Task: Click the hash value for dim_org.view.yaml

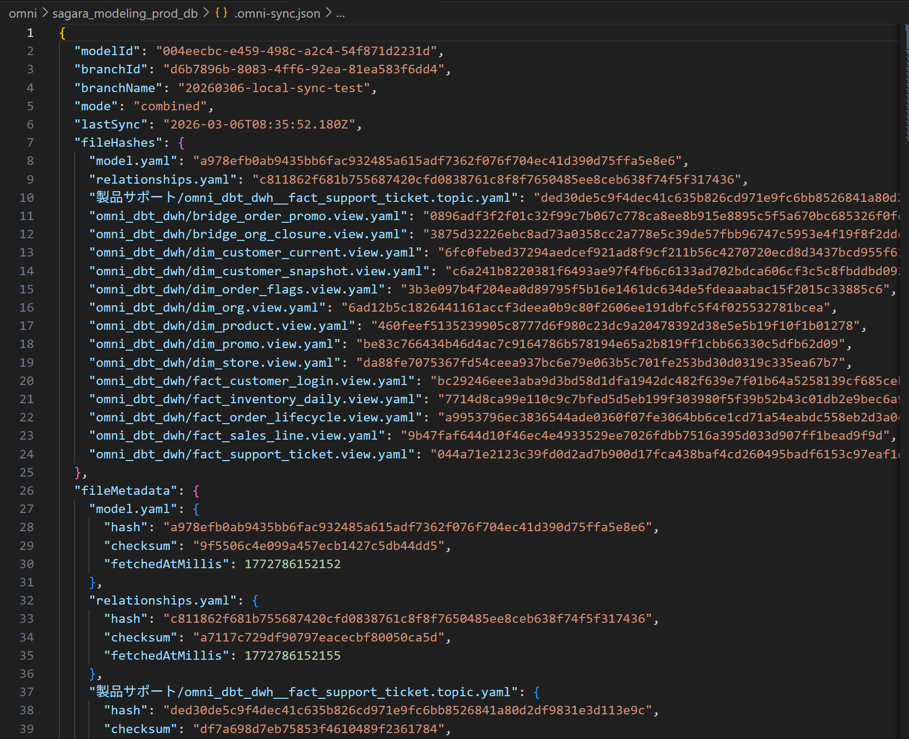Action: click(x=586, y=308)
